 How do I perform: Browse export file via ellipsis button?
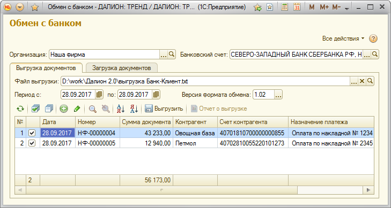353,81
